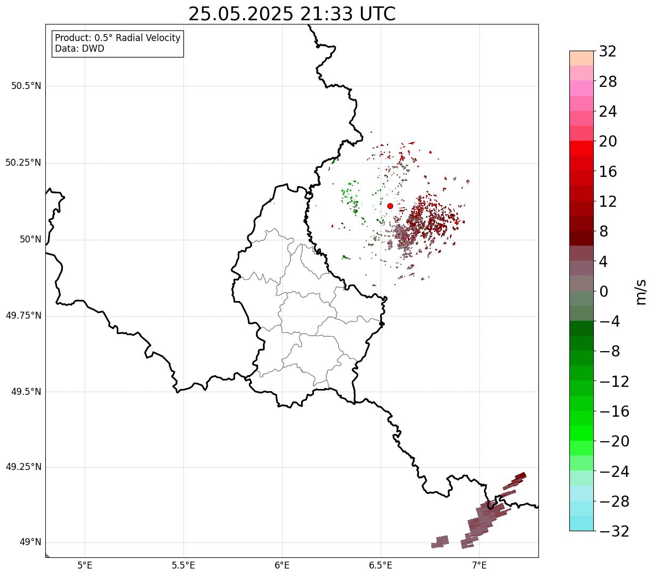Click the colorbar value −16
This screenshot has width=653, height=576.
click(614, 411)
